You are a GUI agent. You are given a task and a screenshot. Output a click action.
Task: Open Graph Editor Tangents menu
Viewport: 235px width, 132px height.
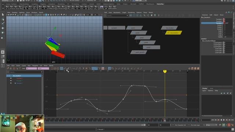(x=35, y=66)
